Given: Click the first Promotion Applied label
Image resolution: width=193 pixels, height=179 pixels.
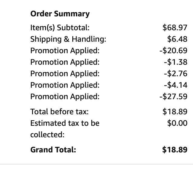Looking at the screenshot, I should point(65,51).
